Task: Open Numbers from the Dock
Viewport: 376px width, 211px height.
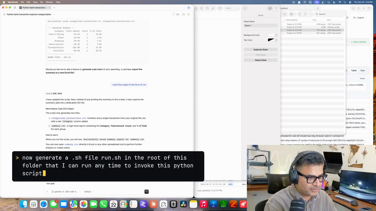Action: point(223,204)
